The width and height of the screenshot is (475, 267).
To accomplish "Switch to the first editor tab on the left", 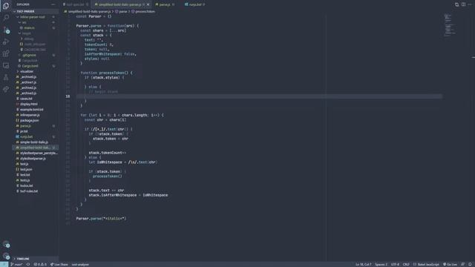I will click(76, 4).
